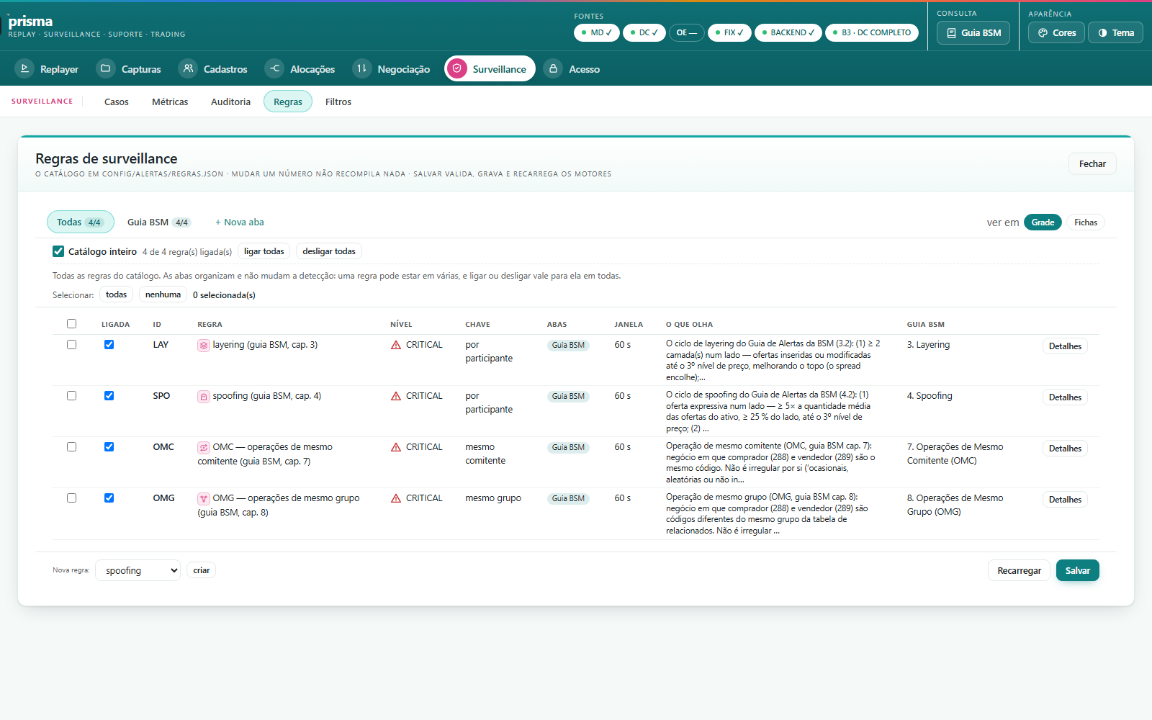Image resolution: width=1152 pixels, height=720 pixels.
Task: Disable the SPO rule ligada checkbox
Action: tap(109, 396)
